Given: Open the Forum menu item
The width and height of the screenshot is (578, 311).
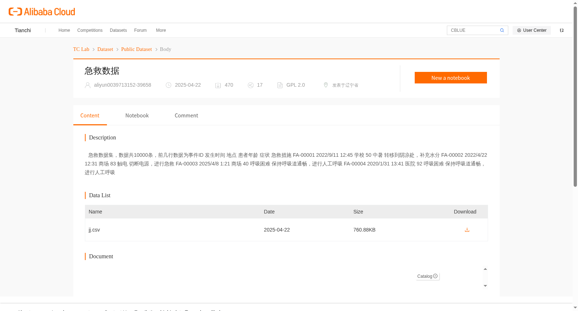Looking at the screenshot, I should [140, 30].
